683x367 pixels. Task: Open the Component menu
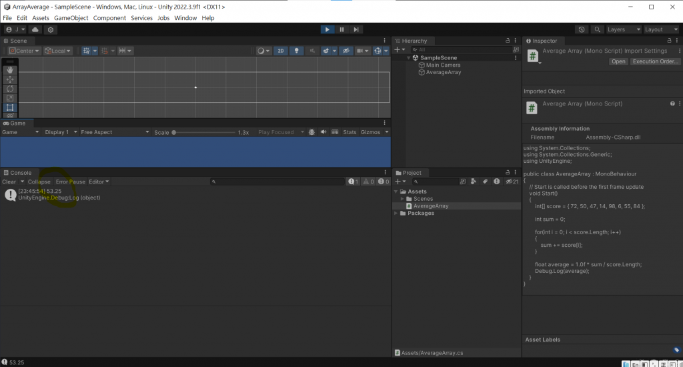pyautogui.click(x=109, y=18)
